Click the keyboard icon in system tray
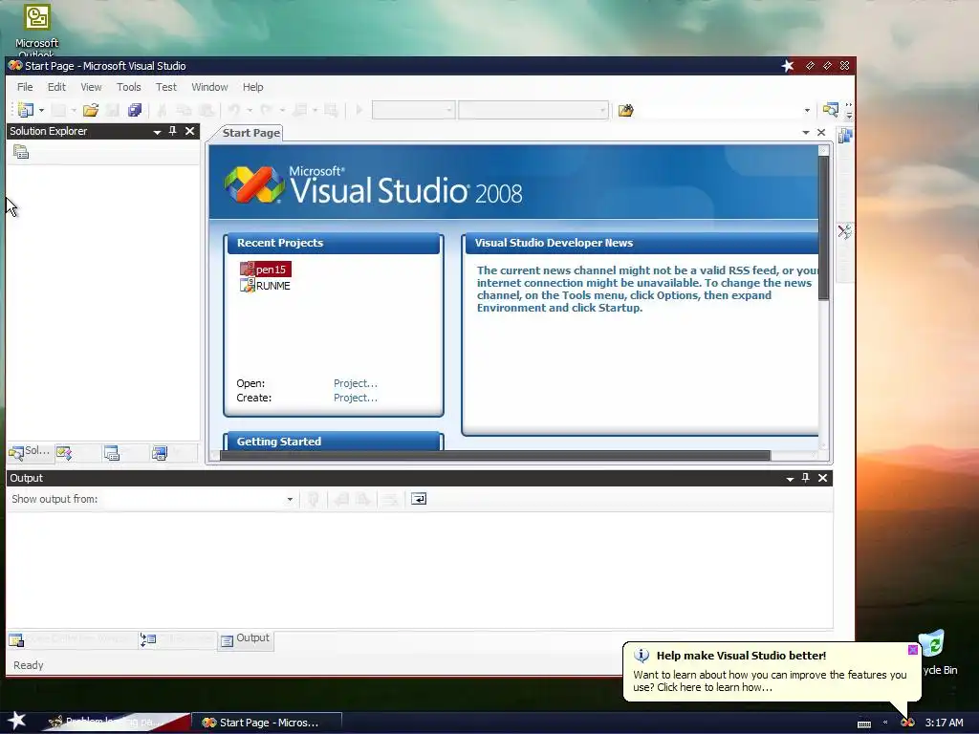The height and width of the screenshot is (734, 979). tap(864, 723)
